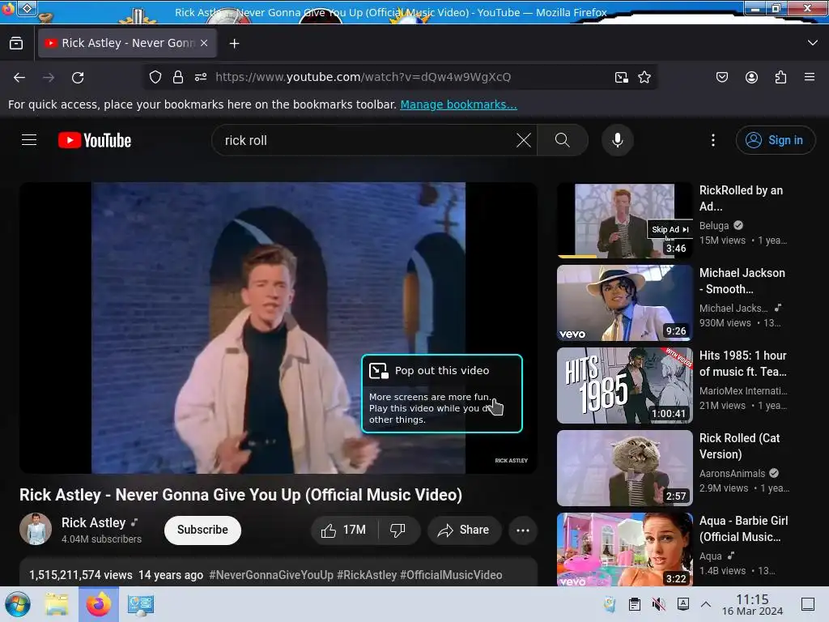Open Firefox account icon
Image resolution: width=829 pixels, height=622 pixels.
coord(751,77)
